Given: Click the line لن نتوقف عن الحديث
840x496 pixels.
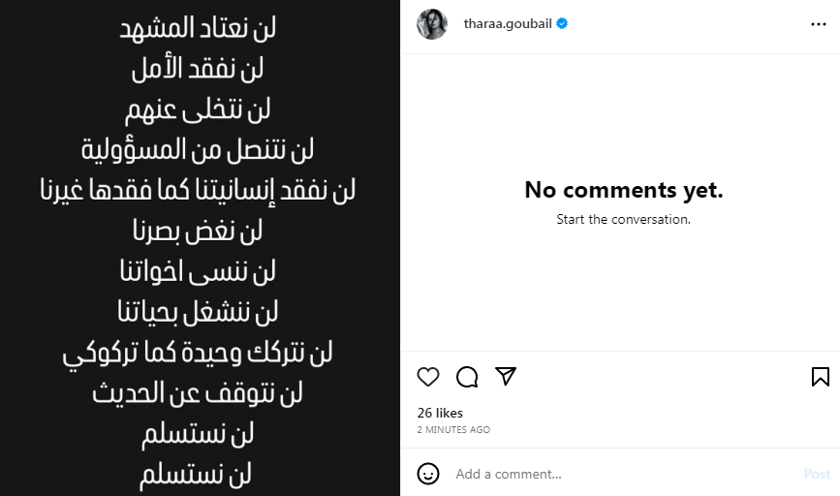Looking at the screenshot, I should click(x=198, y=392).
